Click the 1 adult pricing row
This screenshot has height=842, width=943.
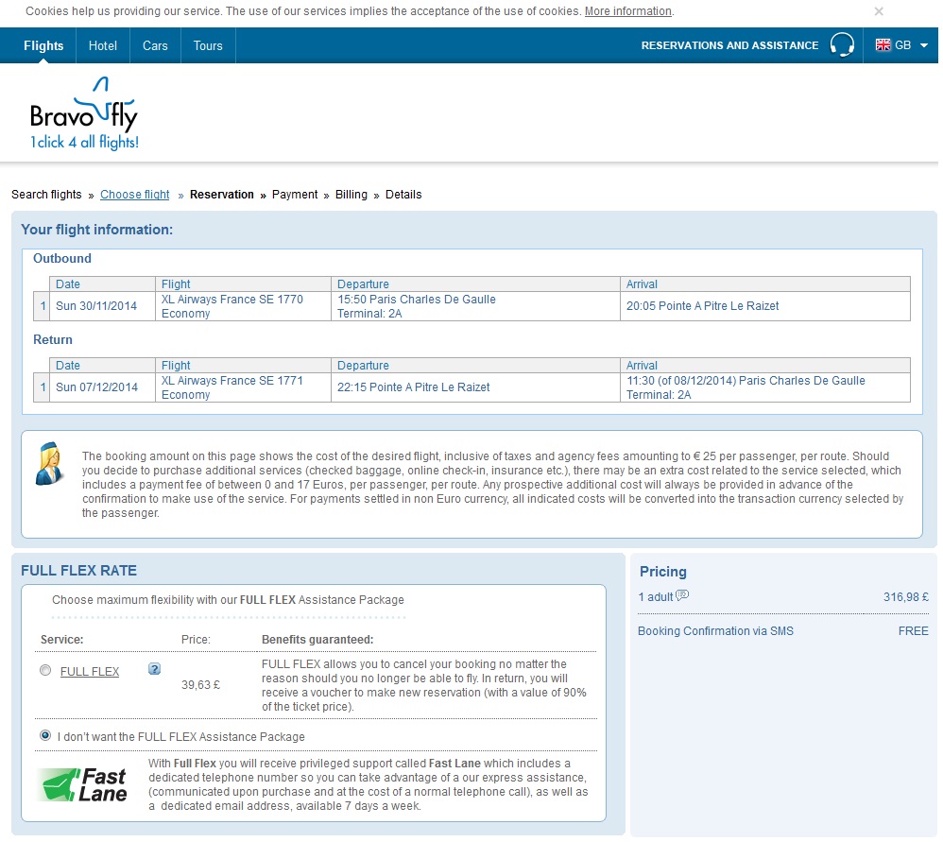click(x=783, y=596)
